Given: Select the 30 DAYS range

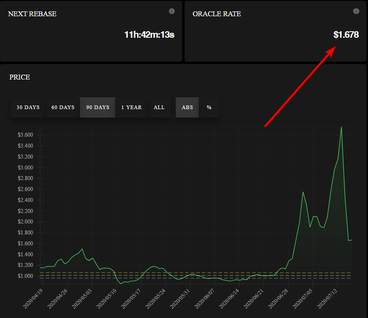Looking at the screenshot, I should point(28,107).
